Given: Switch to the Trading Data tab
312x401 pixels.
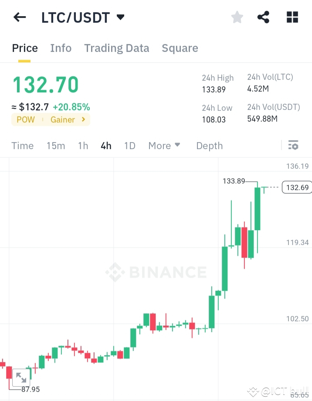Looking at the screenshot, I should click(116, 48).
